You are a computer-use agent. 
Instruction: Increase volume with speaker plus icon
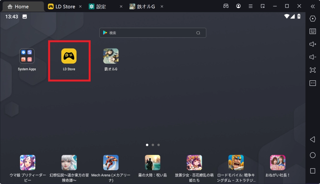pos(312,44)
